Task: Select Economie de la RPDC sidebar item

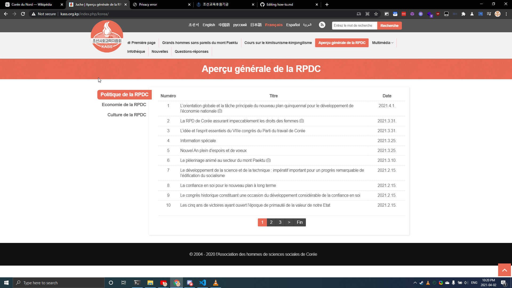Action: (124, 105)
